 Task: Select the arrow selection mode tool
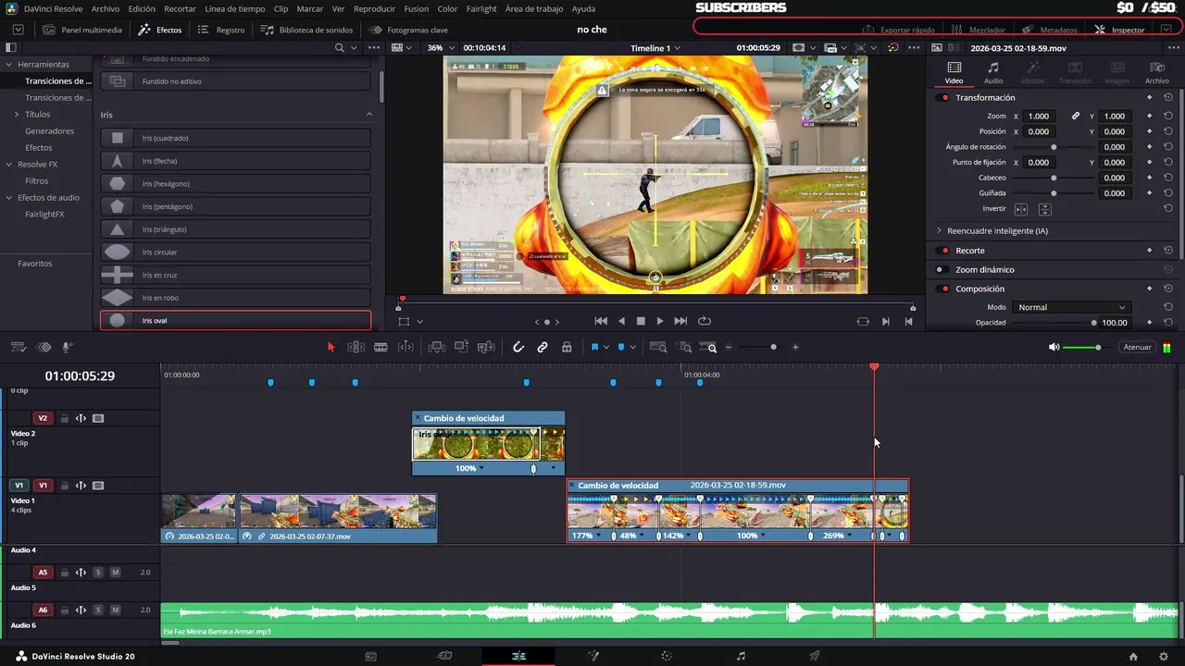point(331,347)
